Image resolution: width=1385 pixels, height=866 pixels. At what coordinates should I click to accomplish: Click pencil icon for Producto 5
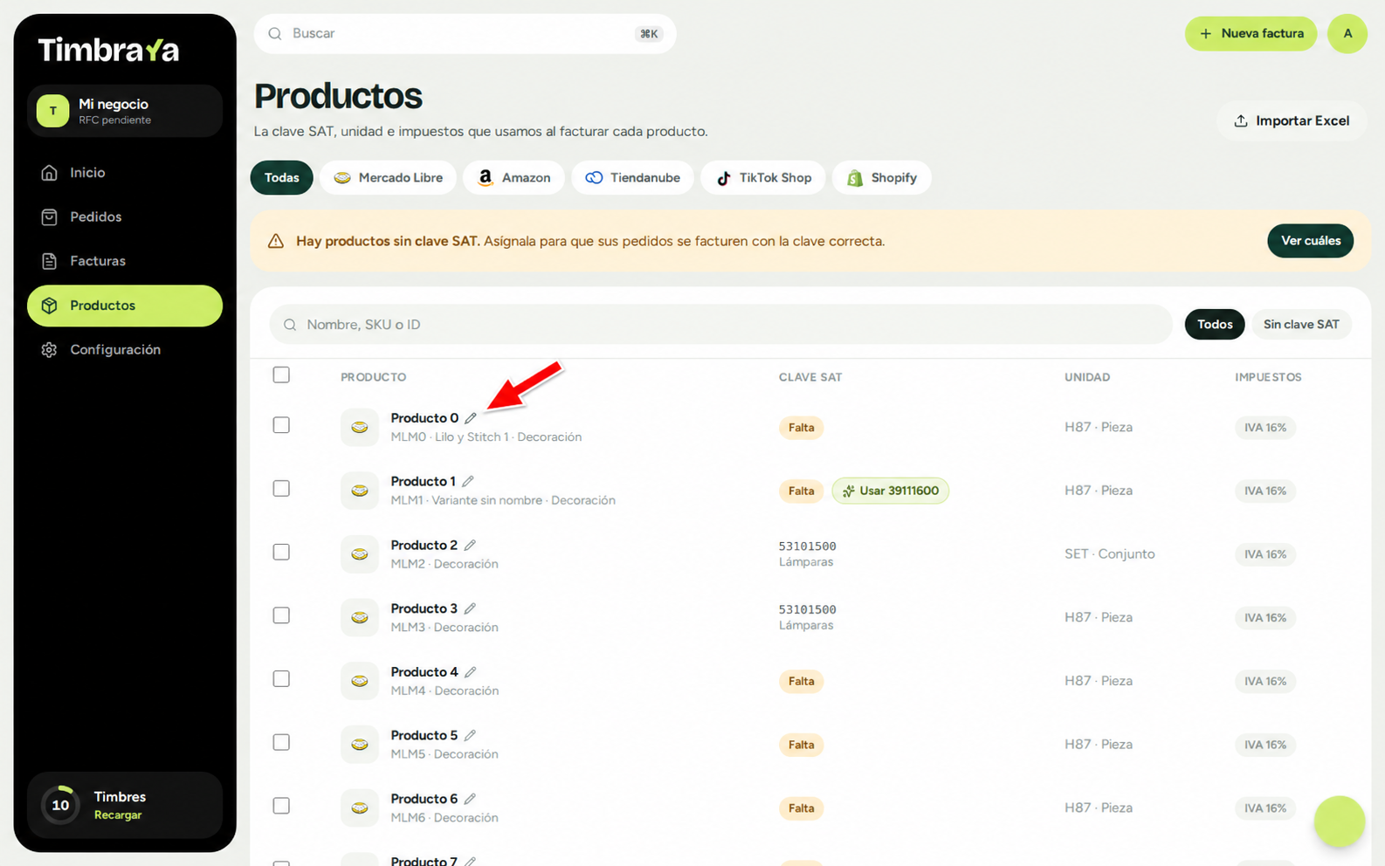coord(470,735)
